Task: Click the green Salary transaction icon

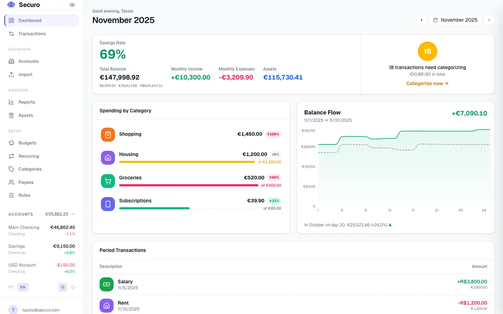Action: tap(106, 284)
